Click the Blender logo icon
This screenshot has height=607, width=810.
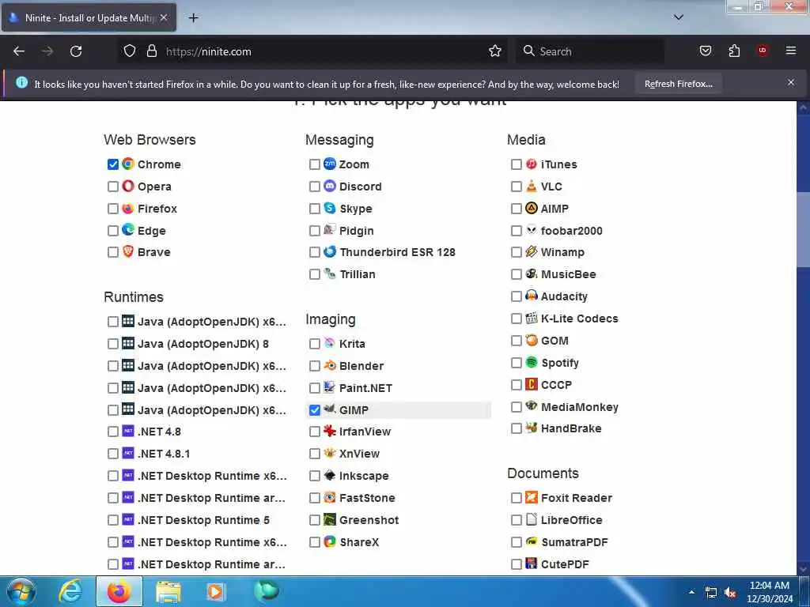(330, 365)
